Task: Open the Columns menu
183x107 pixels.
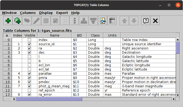Action: coord(28,13)
